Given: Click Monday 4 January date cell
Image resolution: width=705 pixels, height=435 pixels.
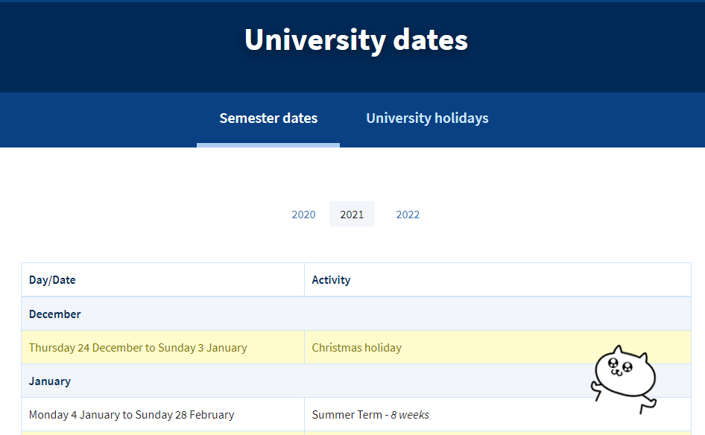Looking at the screenshot, I should 131,415.
